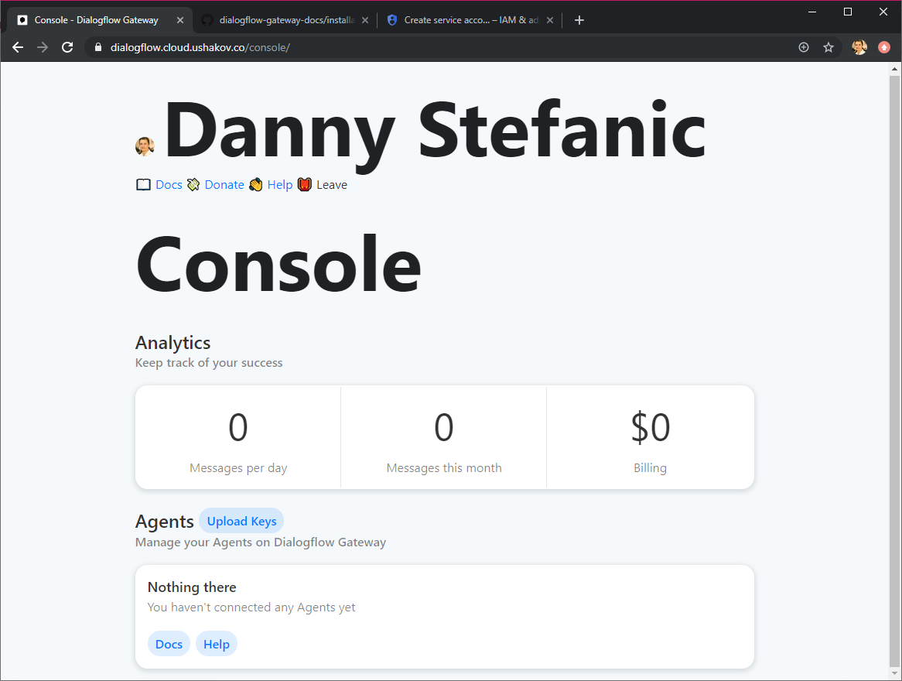The image size is (902, 681).
Task: Click the user avatar next to Danny Stefanic
Action: pyautogui.click(x=145, y=147)
